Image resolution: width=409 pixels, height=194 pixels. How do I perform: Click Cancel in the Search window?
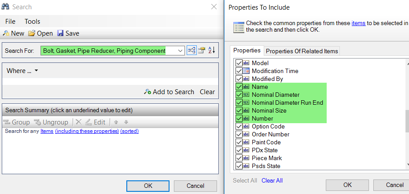[195, 186]
